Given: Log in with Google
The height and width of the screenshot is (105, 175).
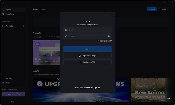Looking at the screenshot, I should pyautogui.click(x=87, y=56).
